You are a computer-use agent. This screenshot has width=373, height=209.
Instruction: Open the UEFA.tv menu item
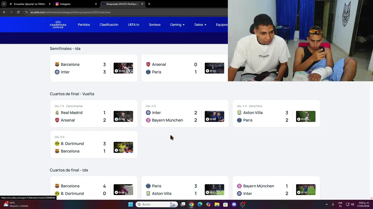[x=133, y=25]
